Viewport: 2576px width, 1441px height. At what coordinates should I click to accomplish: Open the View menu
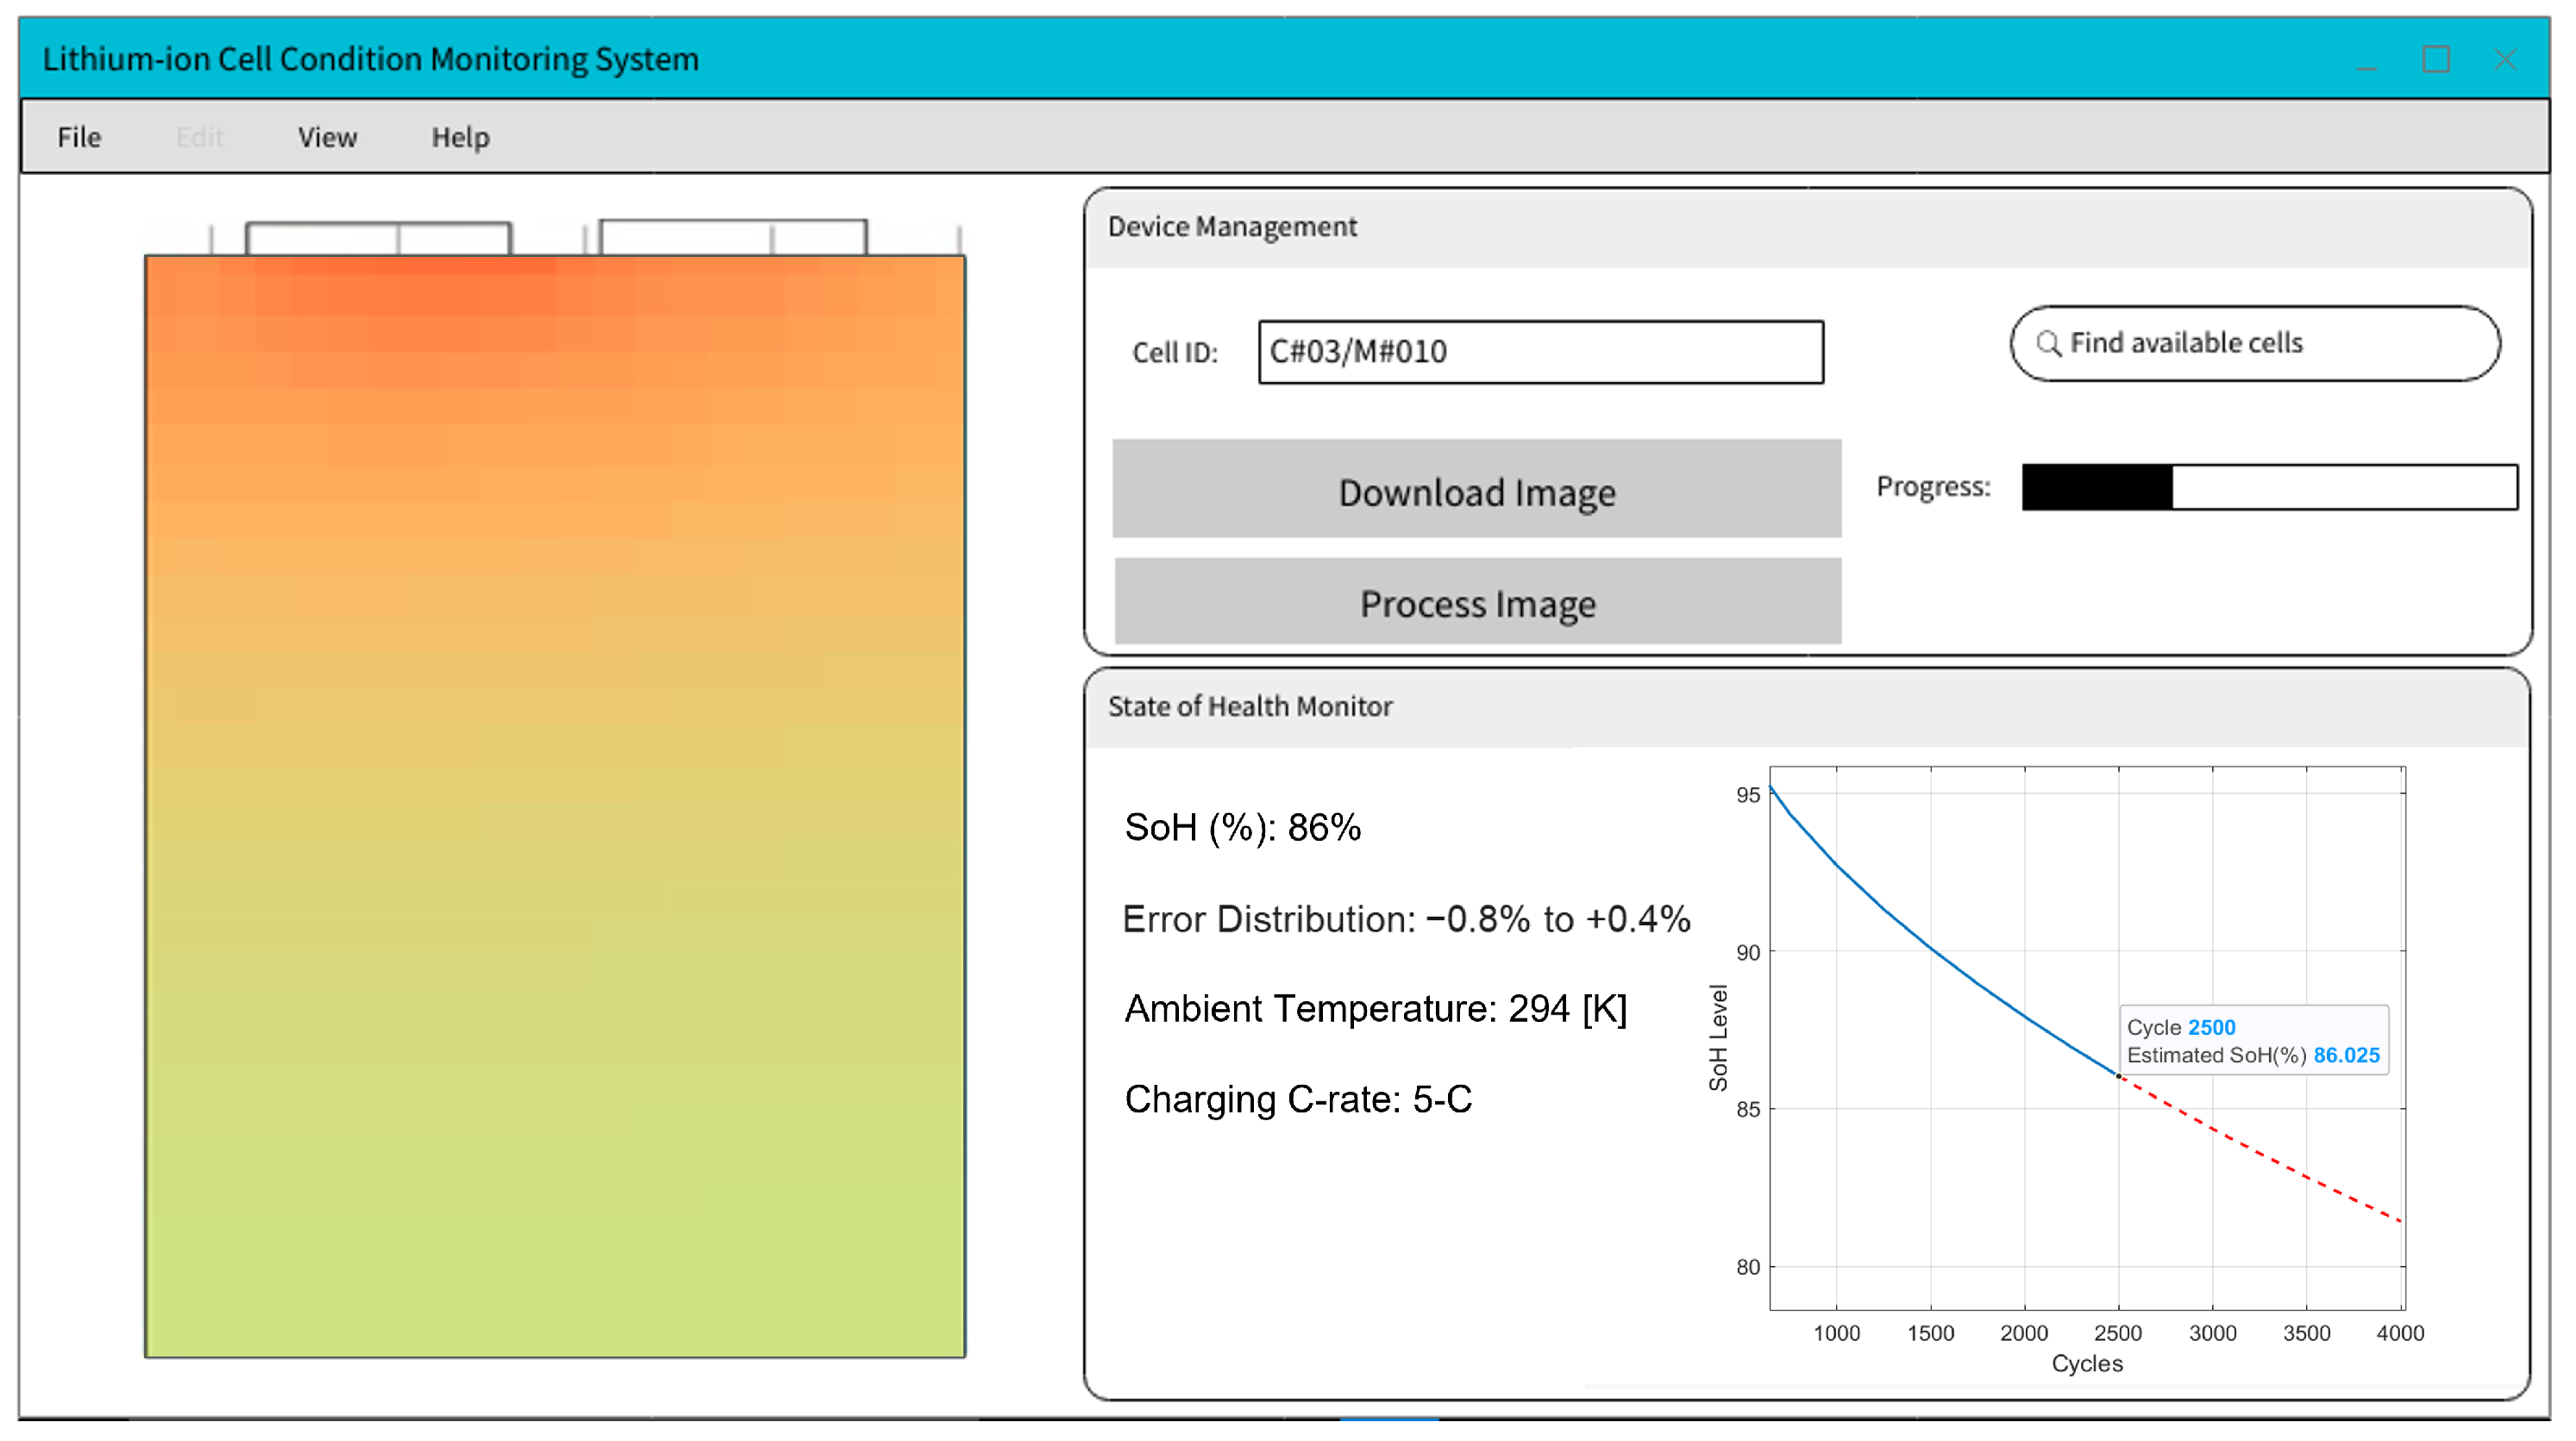[327, 137]
